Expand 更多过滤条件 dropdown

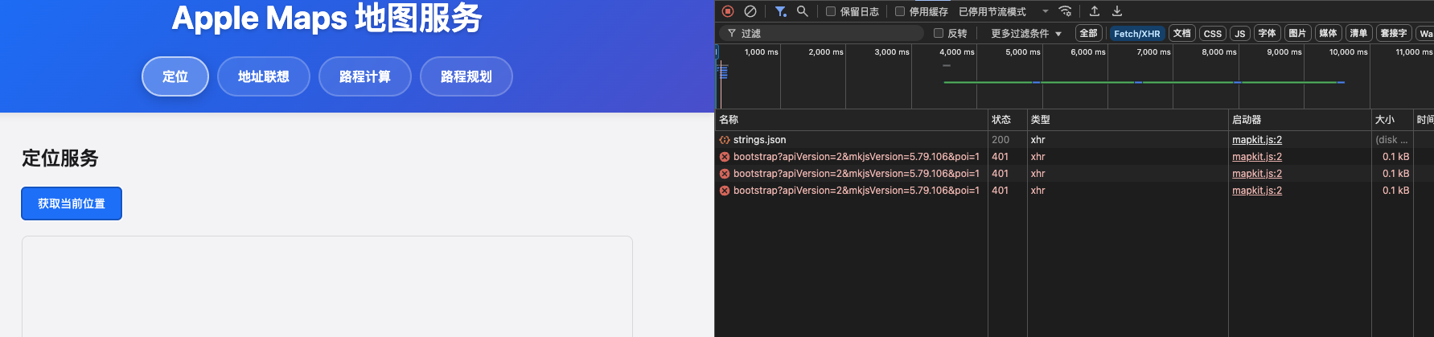1026,33
